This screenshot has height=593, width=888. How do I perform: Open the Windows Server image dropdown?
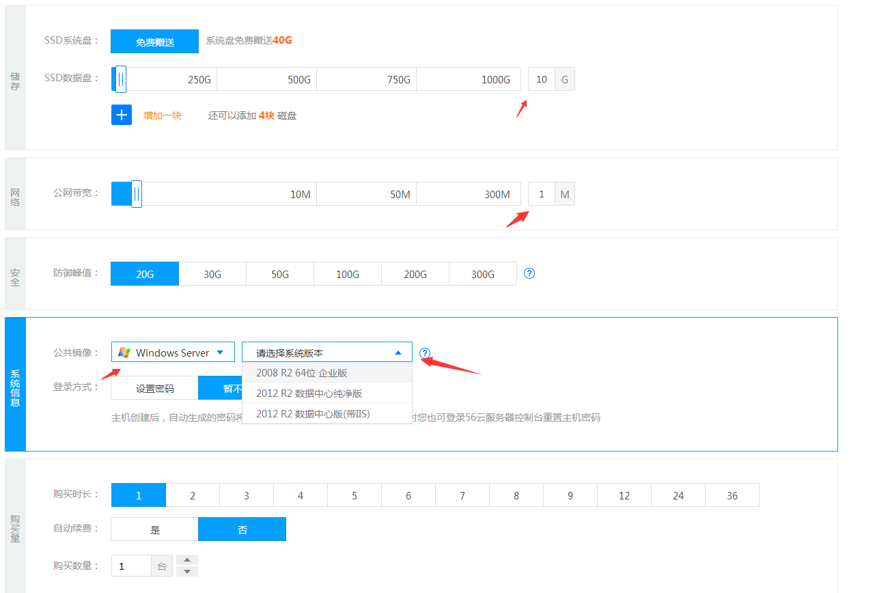pyautogui.click(x=173, y=353)
